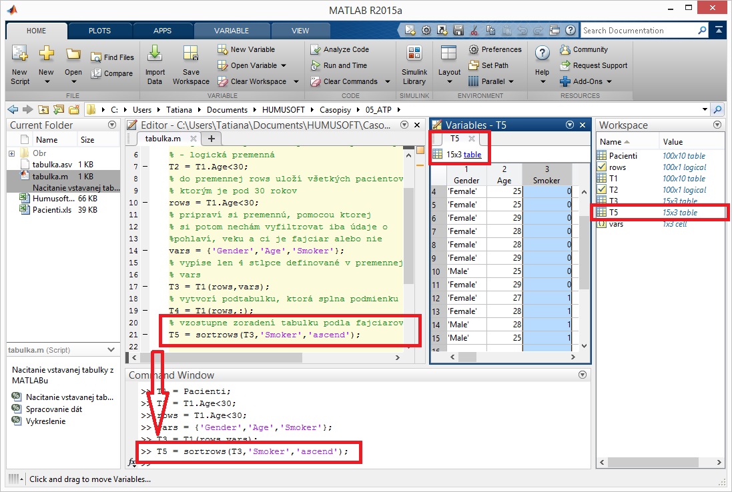Click the Workspace horizontal scrollbar
Viewport: 732px width, 492px height.
[x=653, y=462]
